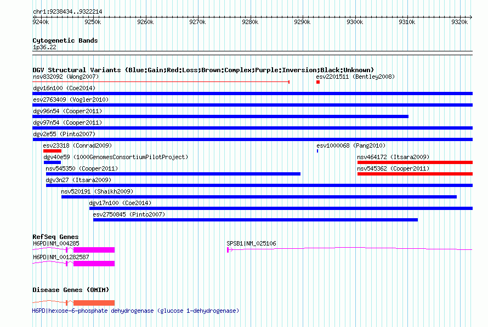
Task: Click the 9300k position on the scale
Action: click(x=355, y=22)
